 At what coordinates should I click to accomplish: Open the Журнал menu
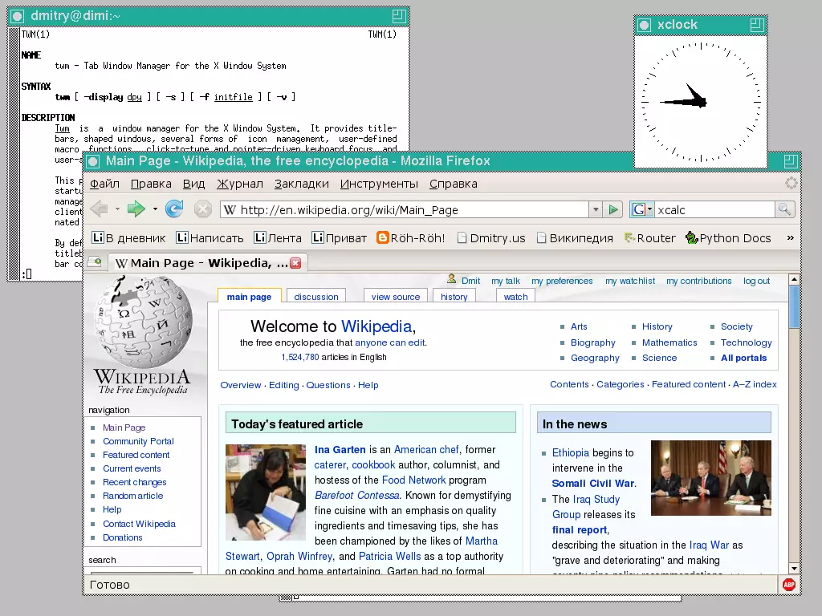[239, 184]
